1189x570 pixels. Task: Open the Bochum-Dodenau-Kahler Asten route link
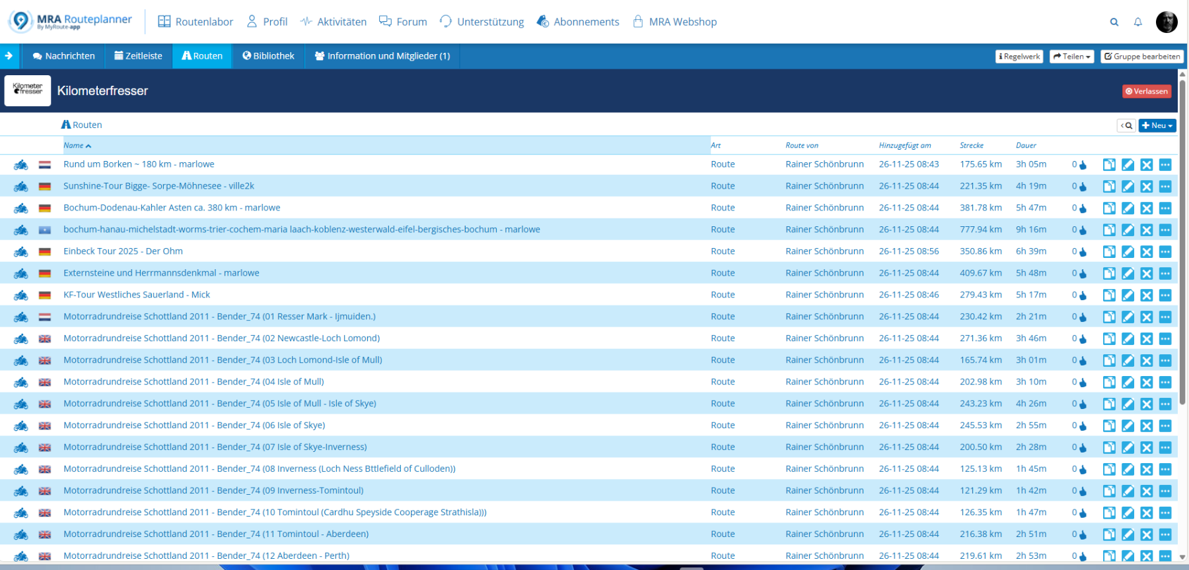click(172, 208)
